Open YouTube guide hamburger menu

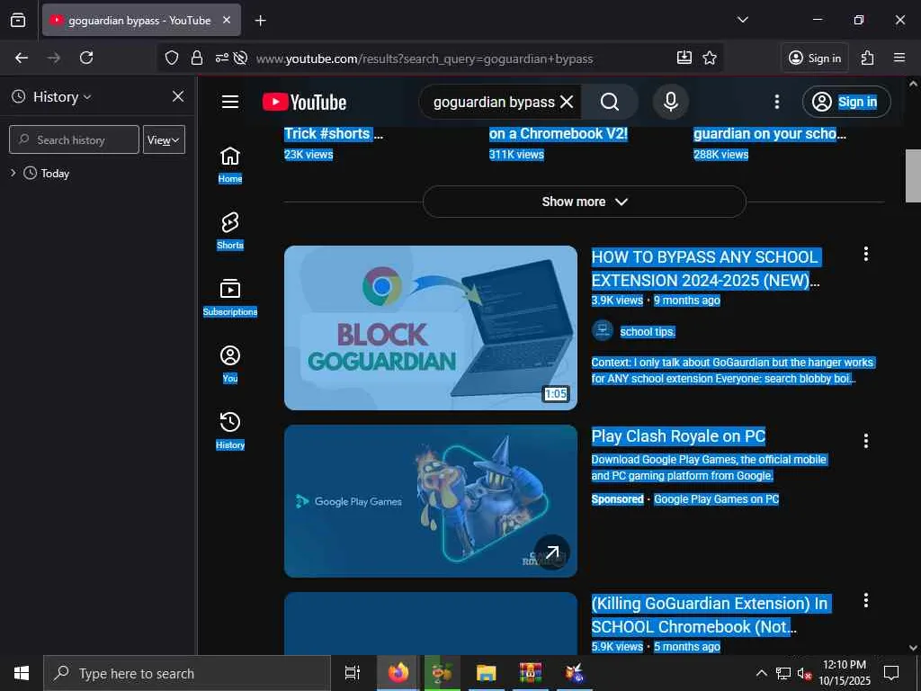(x=230, y=103)
